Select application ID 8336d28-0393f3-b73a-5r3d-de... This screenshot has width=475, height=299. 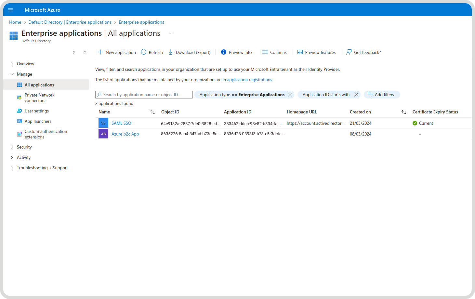click(254, 134)
